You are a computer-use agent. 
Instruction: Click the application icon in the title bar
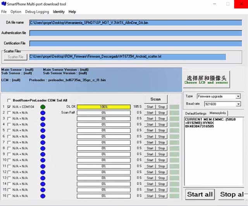pyautogui.click(x=4, y=3)
